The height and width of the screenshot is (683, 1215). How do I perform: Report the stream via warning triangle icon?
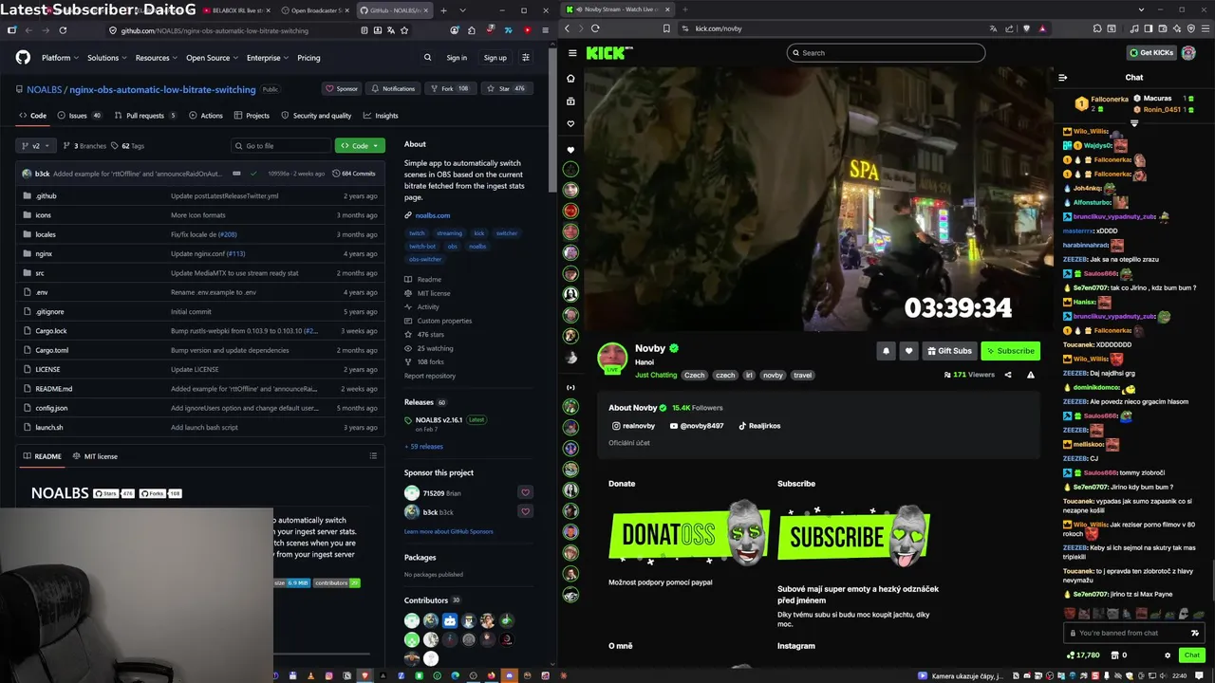point(1031,375)
